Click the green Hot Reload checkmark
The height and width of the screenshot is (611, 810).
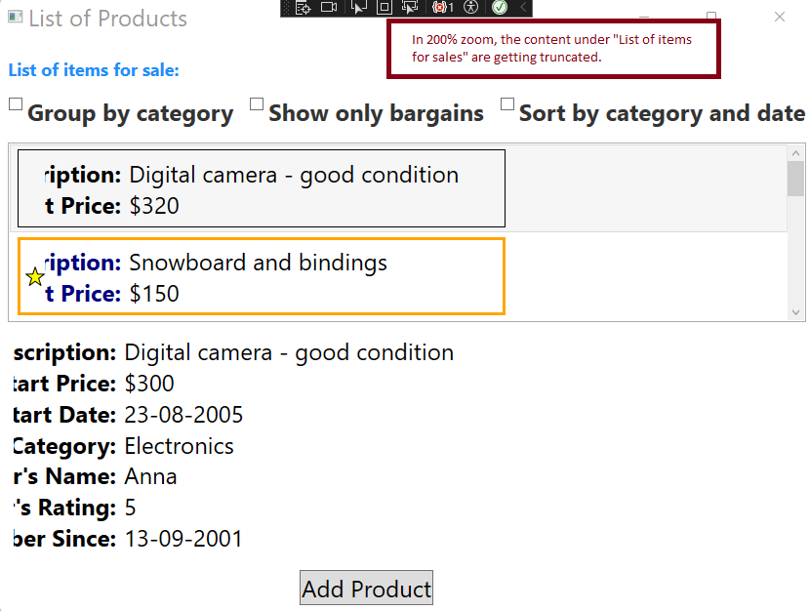click(499, 7)
